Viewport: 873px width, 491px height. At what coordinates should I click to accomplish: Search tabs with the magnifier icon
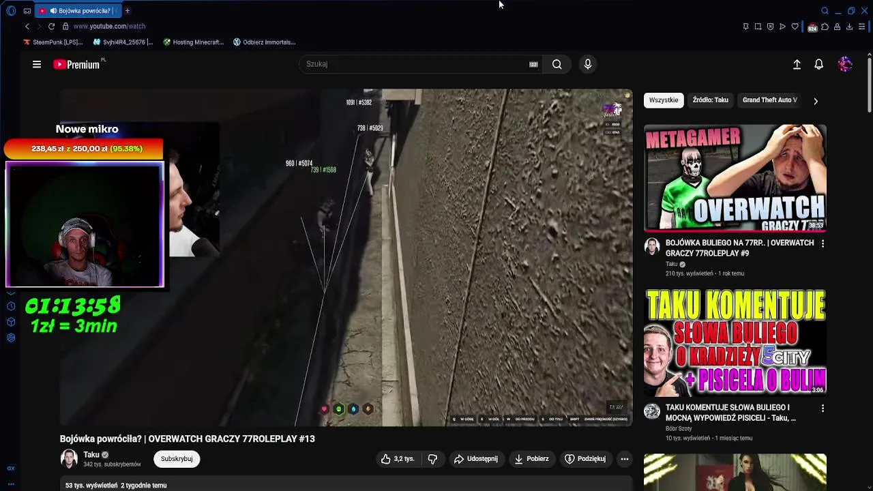tap(825, 11)
